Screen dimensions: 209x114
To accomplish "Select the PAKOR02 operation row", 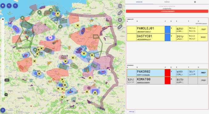I will 167,73.
